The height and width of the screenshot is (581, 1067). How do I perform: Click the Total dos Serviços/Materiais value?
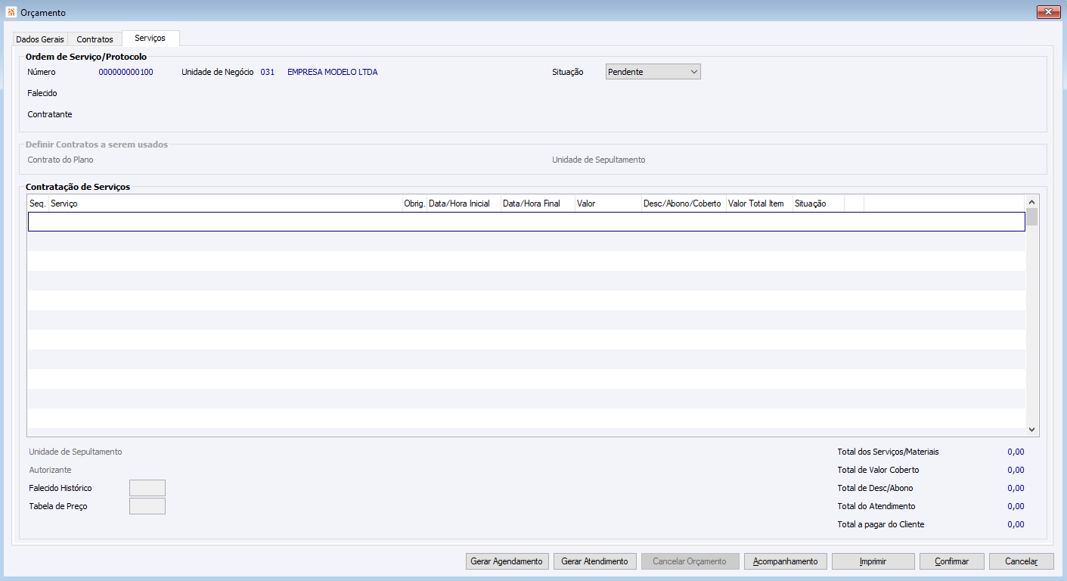click(x=1016, y=452)
